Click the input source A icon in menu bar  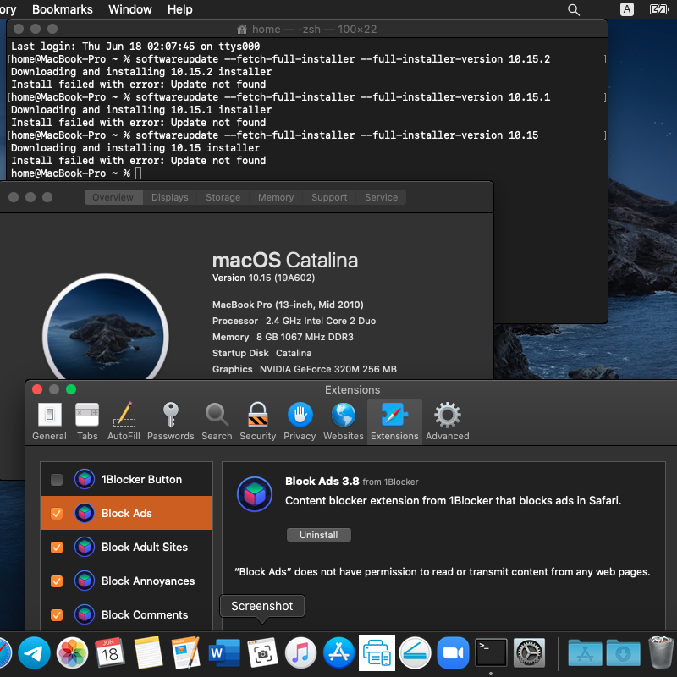[x=627, y=9]
